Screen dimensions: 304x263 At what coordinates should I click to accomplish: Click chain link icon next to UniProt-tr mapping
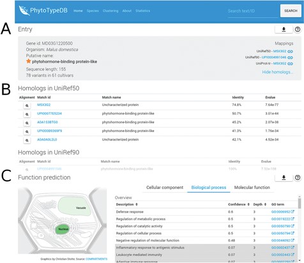[x=290, y=63]
